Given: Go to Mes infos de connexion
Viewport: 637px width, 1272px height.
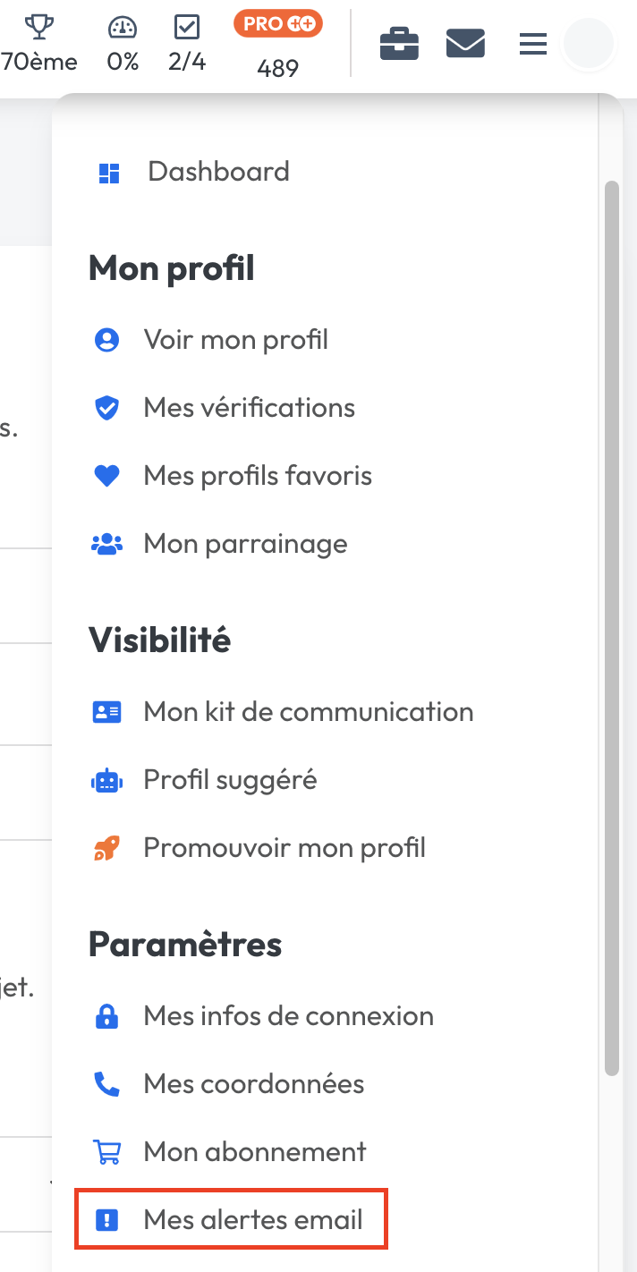Looking at the screenshot, I should (288, 1016).
